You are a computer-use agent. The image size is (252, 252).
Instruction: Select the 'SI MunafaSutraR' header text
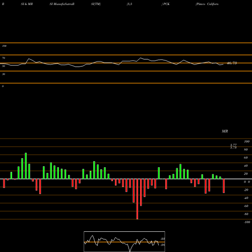coord(62,4)
